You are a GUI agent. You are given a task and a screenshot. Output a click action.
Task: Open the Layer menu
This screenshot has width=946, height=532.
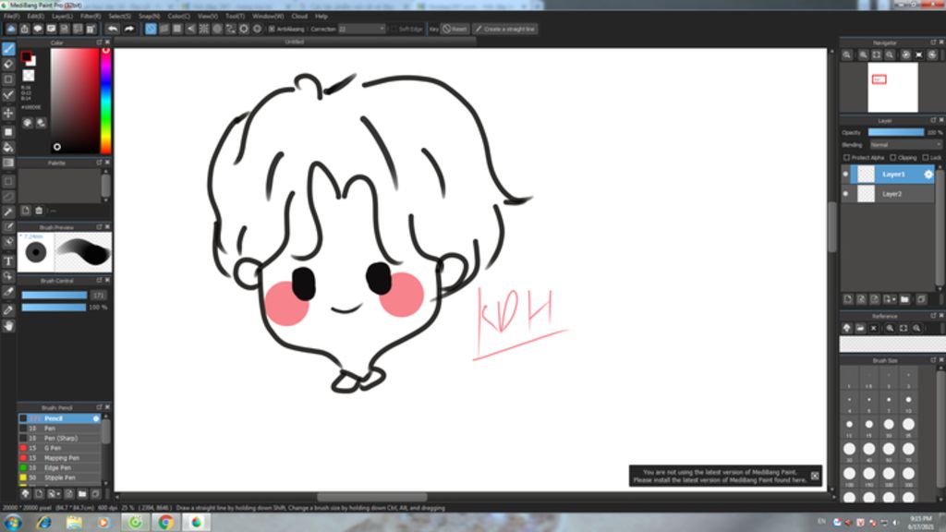(x=62, y=17)
